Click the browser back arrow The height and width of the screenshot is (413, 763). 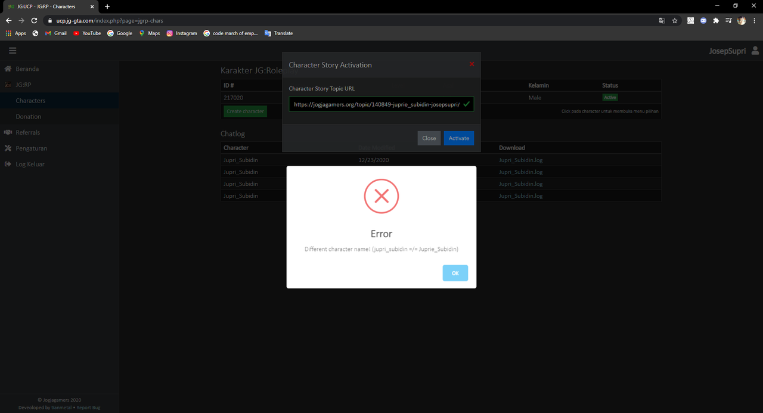pos(8,20)
